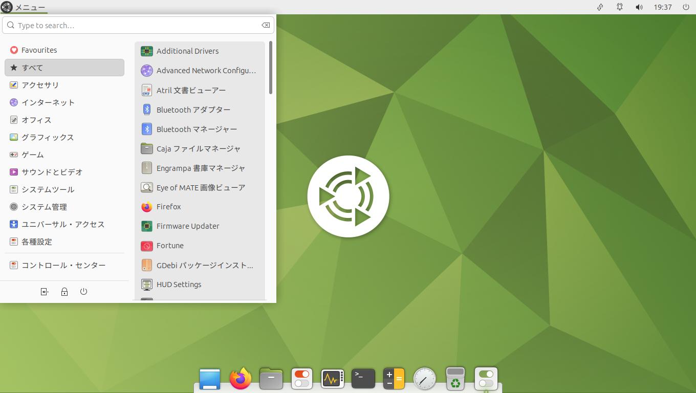Toggle the メニュー button in top panel
Image resolution: width=696 pixels, height=393 pixels.
(24, 7)
